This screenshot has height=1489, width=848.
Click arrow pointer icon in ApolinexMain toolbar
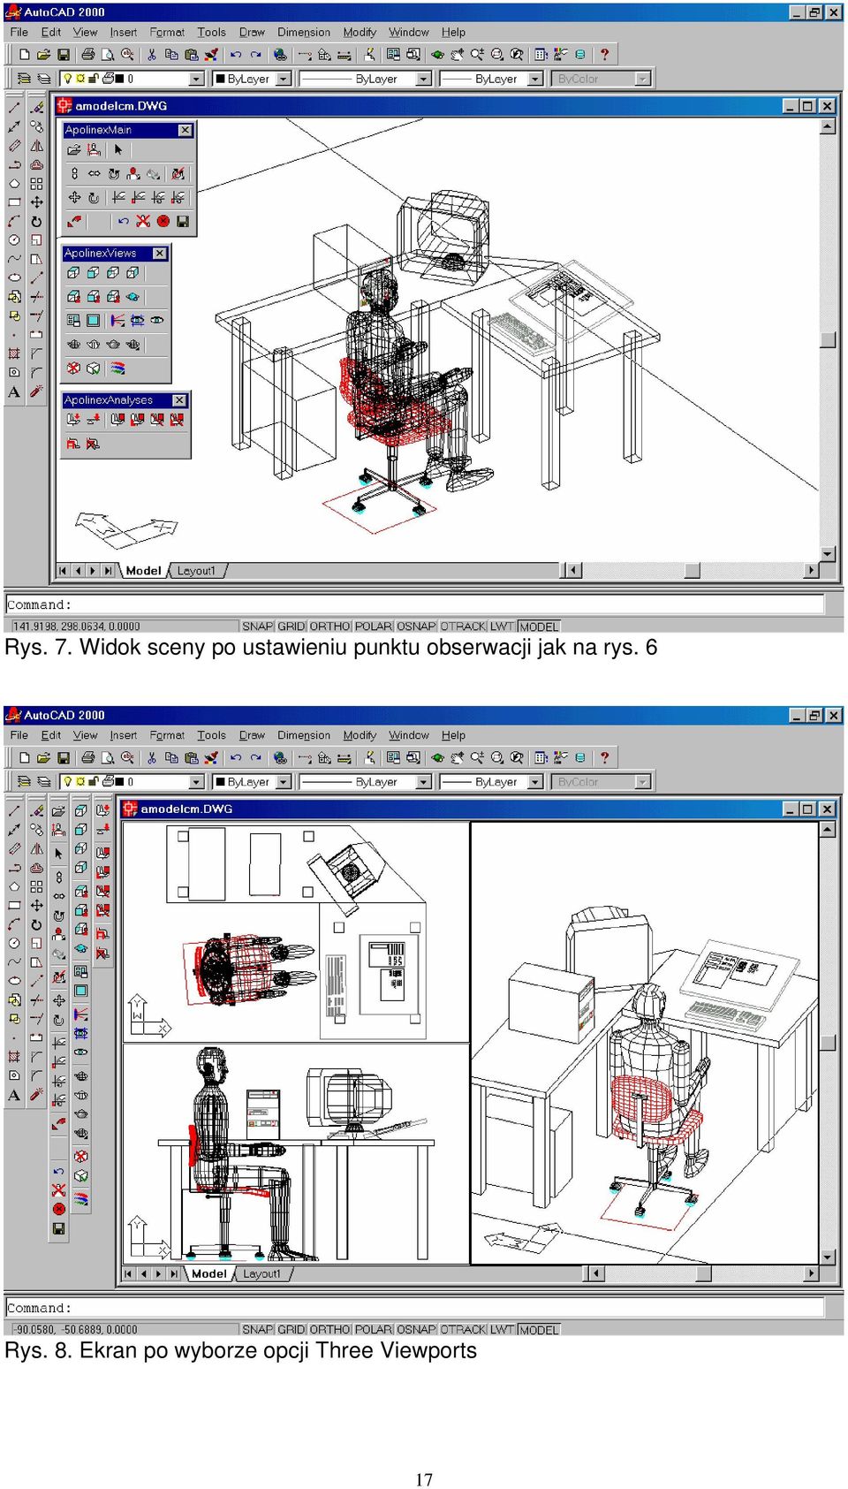tap(117, 150)
